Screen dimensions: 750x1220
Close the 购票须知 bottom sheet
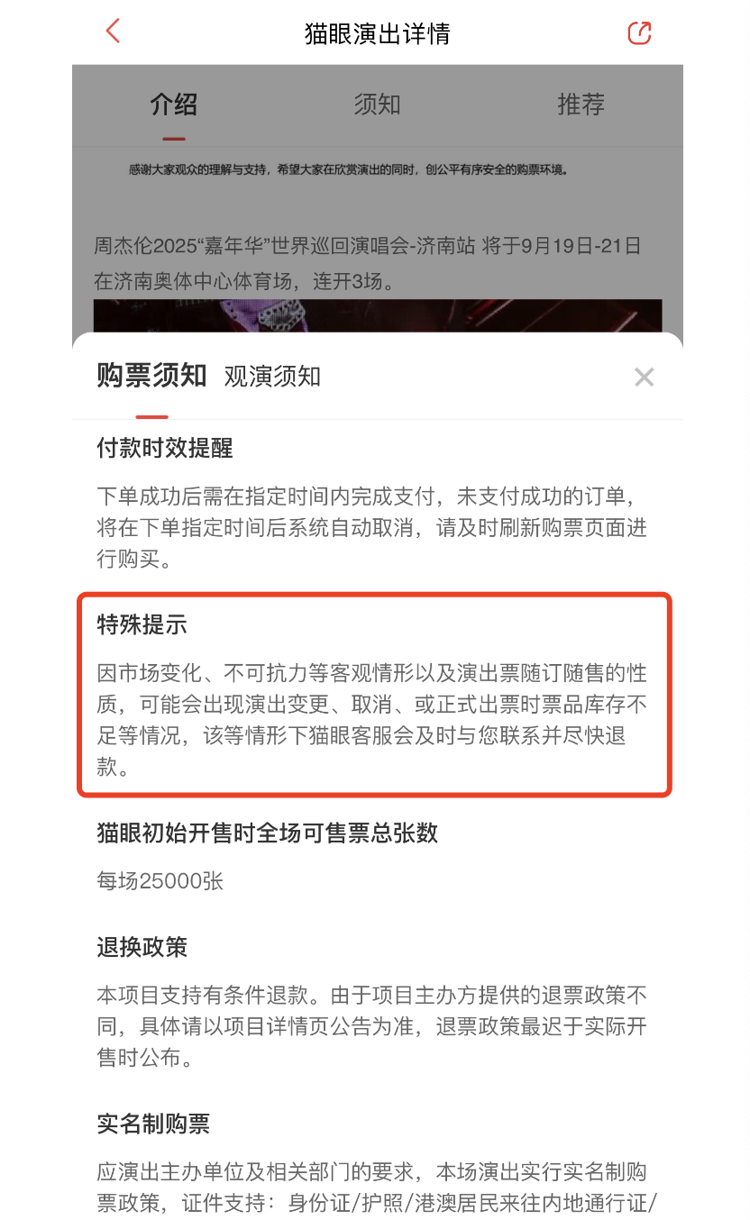click(x=644, y=377)
